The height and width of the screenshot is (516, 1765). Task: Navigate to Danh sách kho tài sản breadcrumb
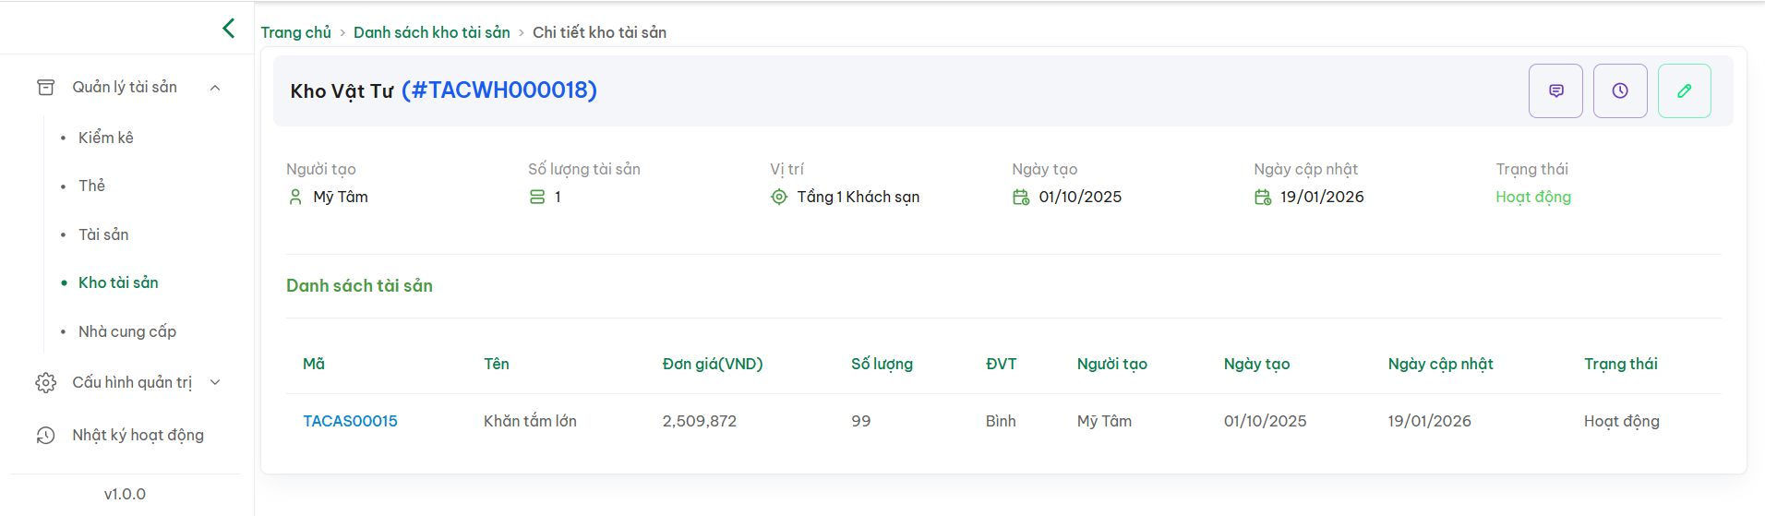431,32
